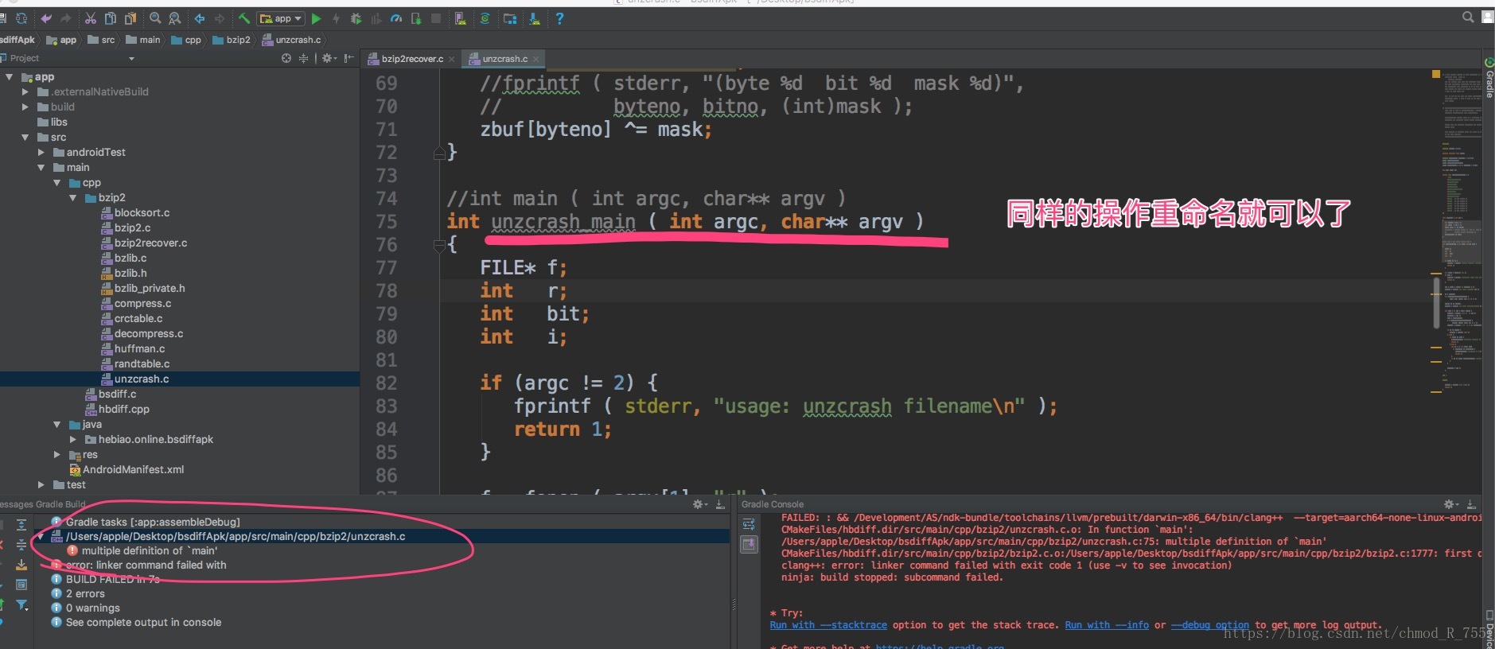Expand the build folder arrow
The image size is (1495, 649).
tap(25, 107)
